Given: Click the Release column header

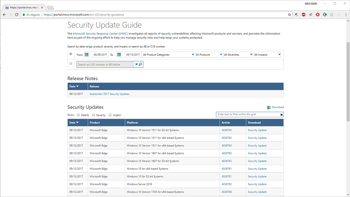Looking at the screenshot, I should (x=185, y=86).
